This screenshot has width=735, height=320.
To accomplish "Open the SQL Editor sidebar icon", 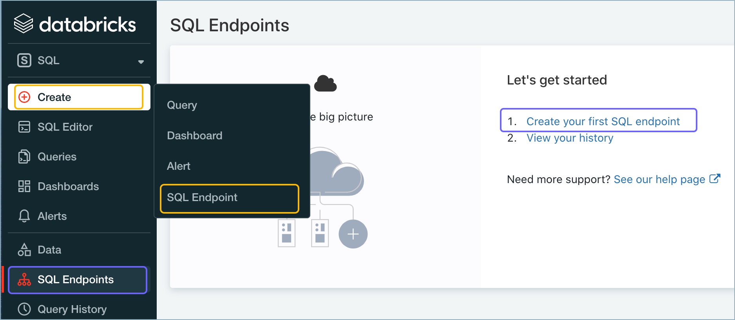I will [24, 127].
